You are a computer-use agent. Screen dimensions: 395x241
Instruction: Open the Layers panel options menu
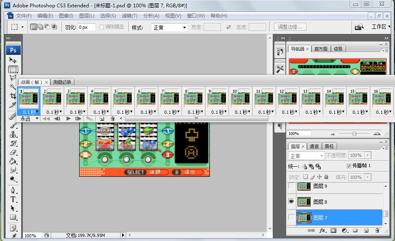pyautogui.click(x=385, y=148)
